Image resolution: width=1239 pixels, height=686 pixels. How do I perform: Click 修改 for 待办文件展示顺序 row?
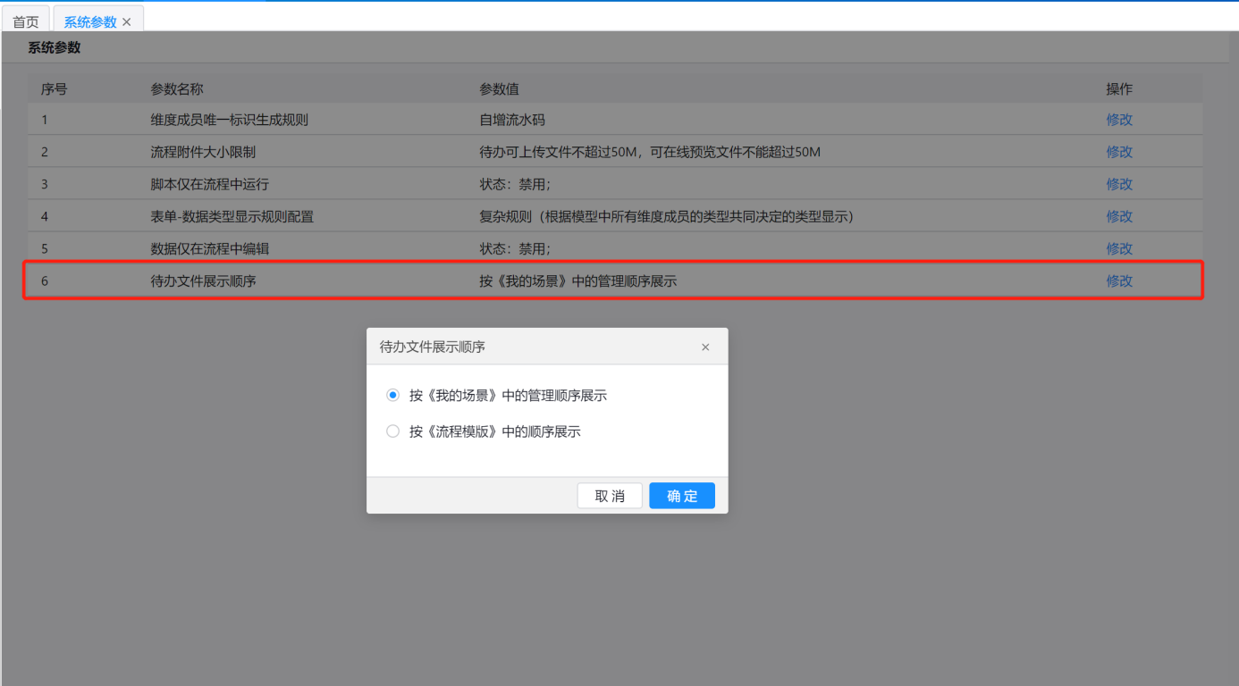tap(1119, 280)
